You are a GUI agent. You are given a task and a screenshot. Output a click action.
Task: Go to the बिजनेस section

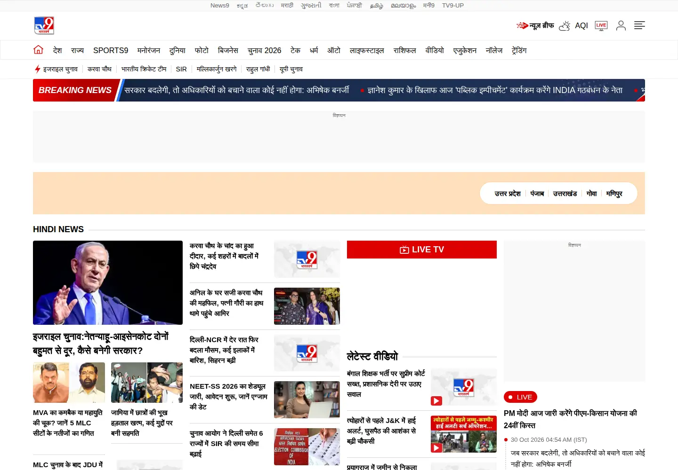pyautogui.click(x=228, y=50)
